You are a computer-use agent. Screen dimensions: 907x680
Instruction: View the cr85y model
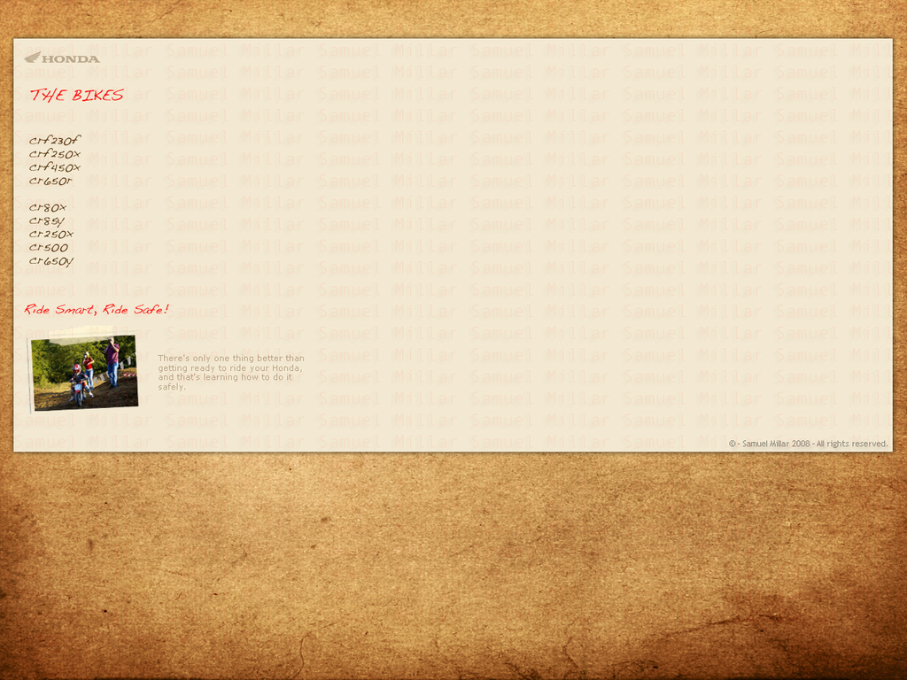pos(47,220)
